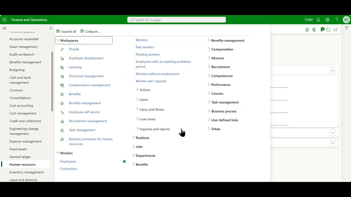Expand the Leave submenu

[x=137, y=99]
